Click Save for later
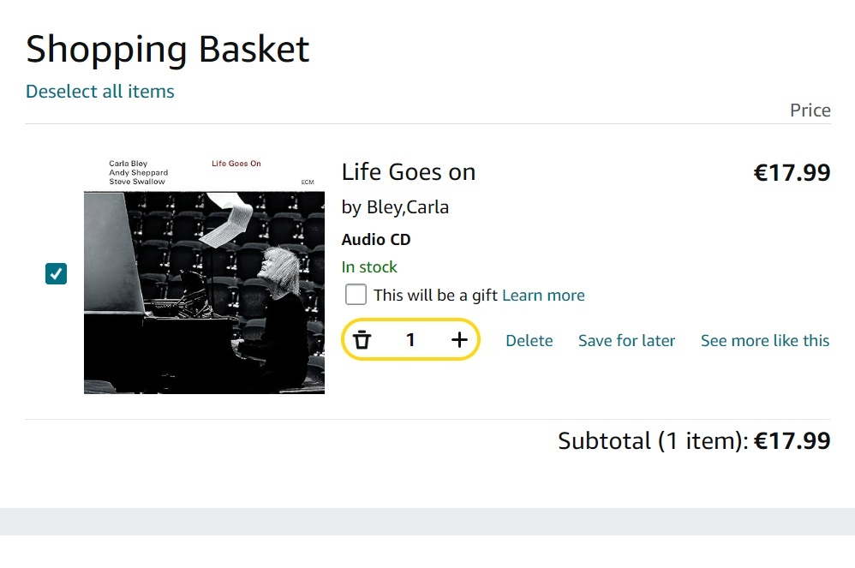 pyautogui.click(x=626, y=341)
